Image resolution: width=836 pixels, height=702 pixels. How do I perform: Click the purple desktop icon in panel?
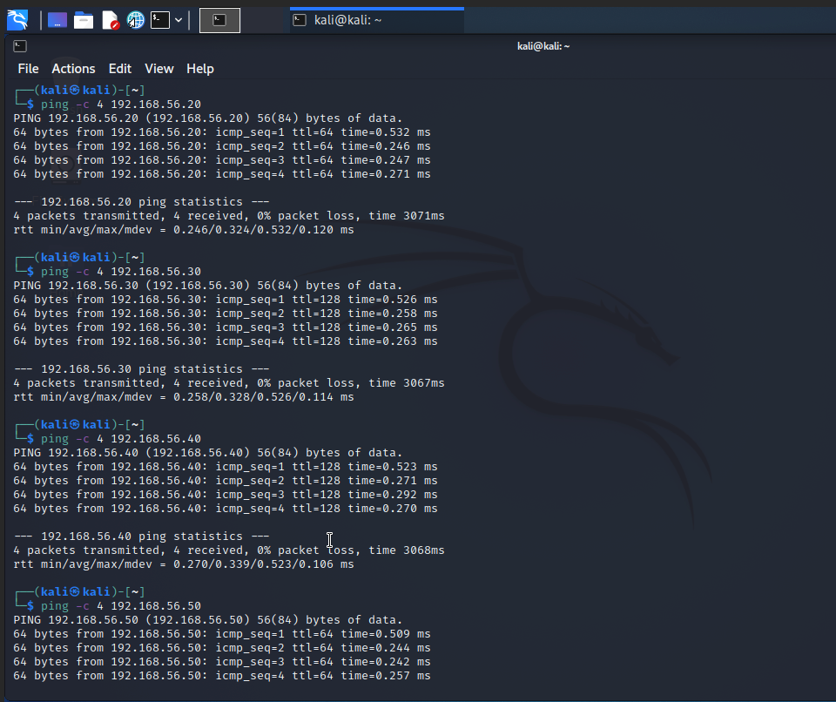point(57,20)
